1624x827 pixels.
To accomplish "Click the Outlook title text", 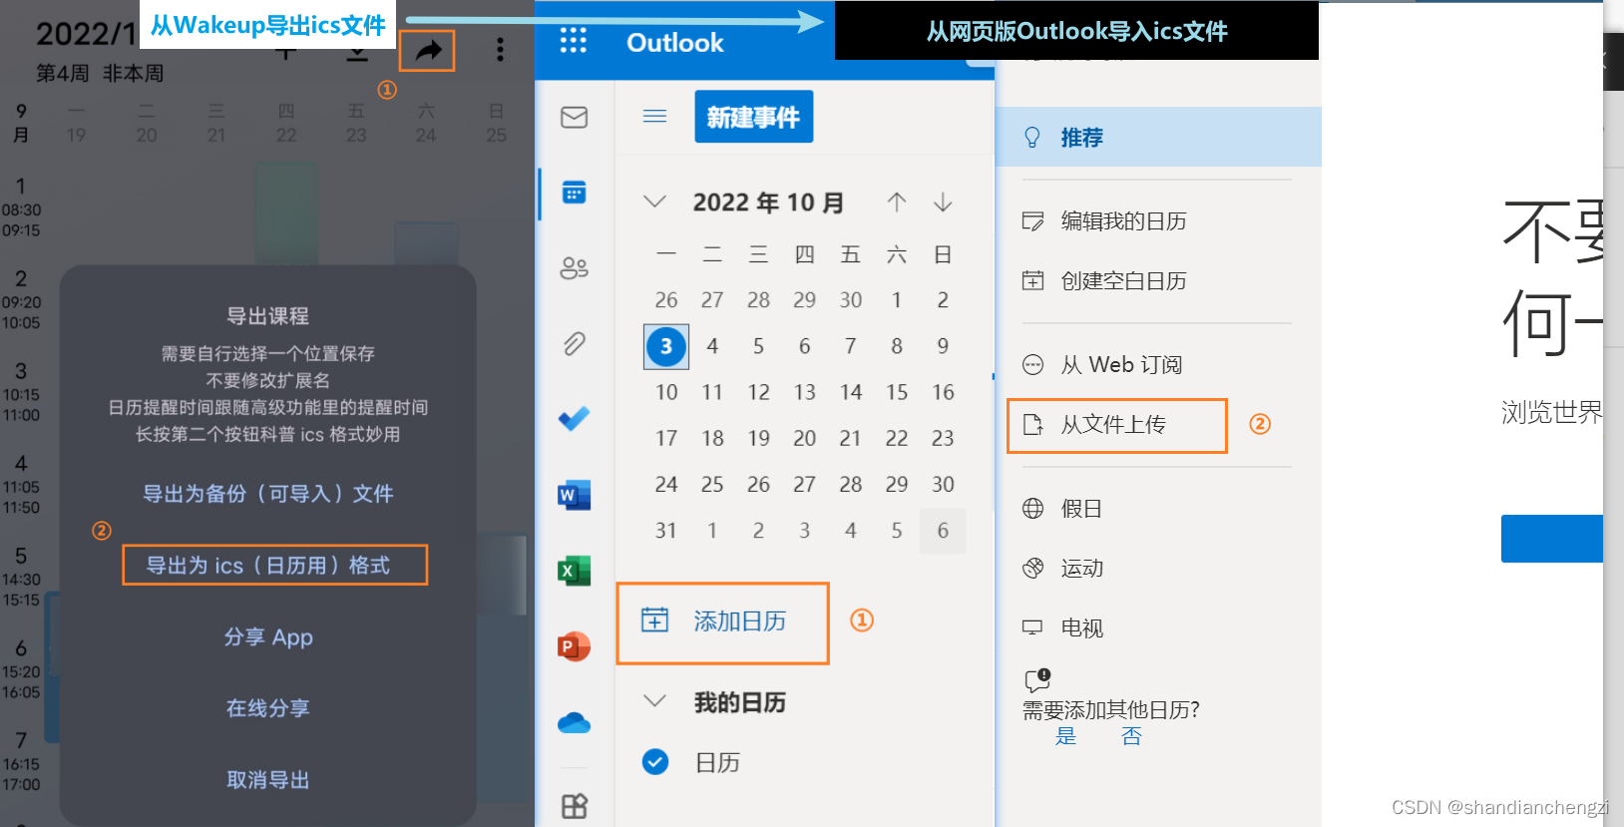I will pos(675,43).
